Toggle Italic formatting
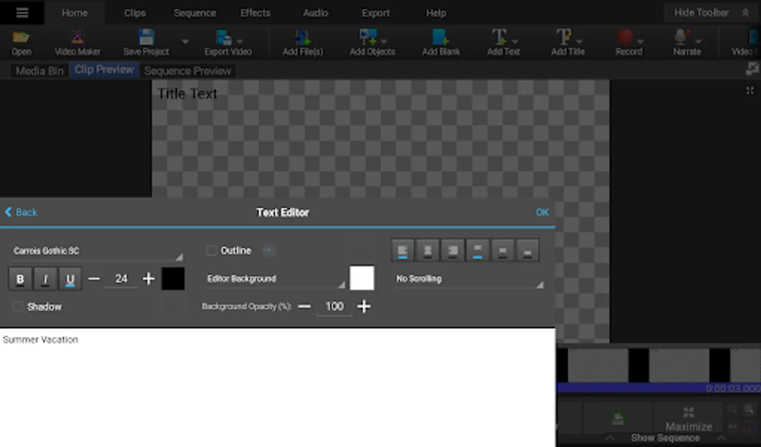The image size is (761, 447). [x=45, y=279]
